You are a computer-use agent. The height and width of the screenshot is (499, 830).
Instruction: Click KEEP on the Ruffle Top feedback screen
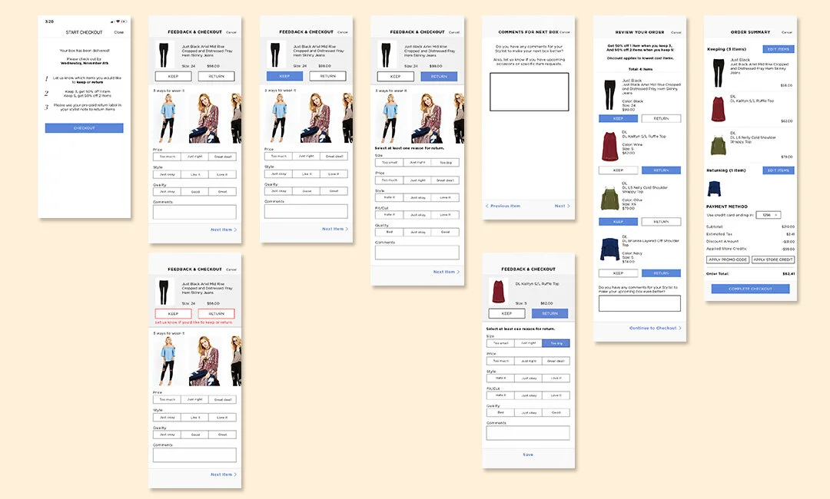tap(506, 313)
